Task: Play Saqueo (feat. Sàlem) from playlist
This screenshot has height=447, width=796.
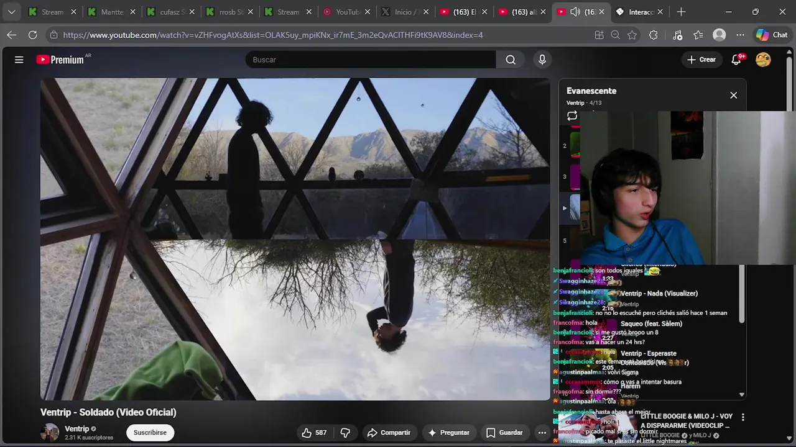Action: (651, 323)
